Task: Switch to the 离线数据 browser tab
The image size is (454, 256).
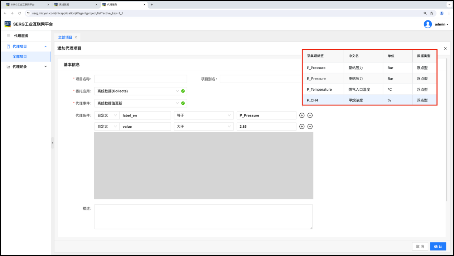Action: pyautogui.click(x=73, y=5)
